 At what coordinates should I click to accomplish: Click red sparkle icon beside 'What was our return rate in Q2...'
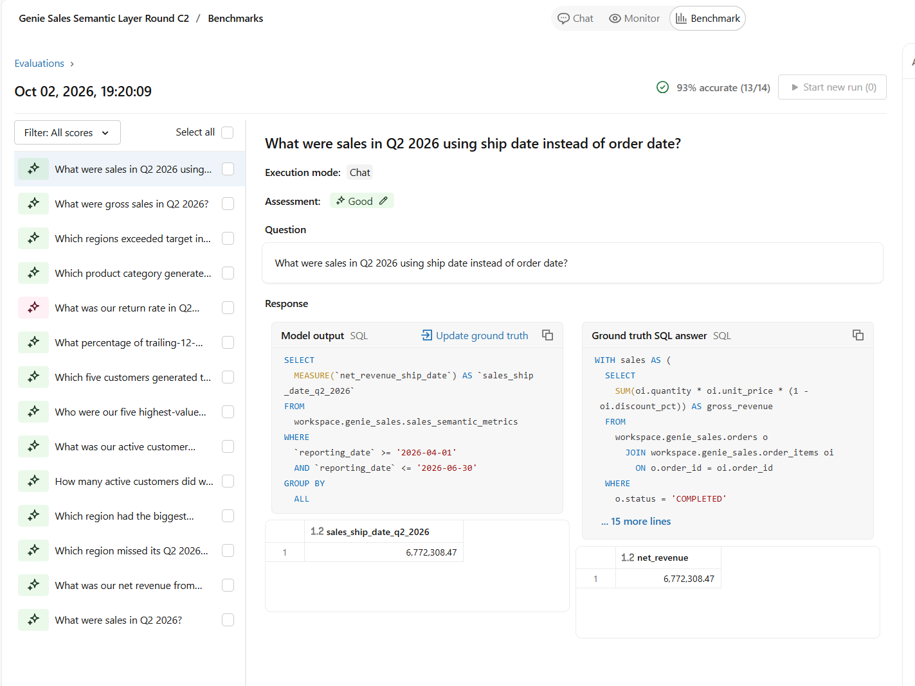[33, 308]
